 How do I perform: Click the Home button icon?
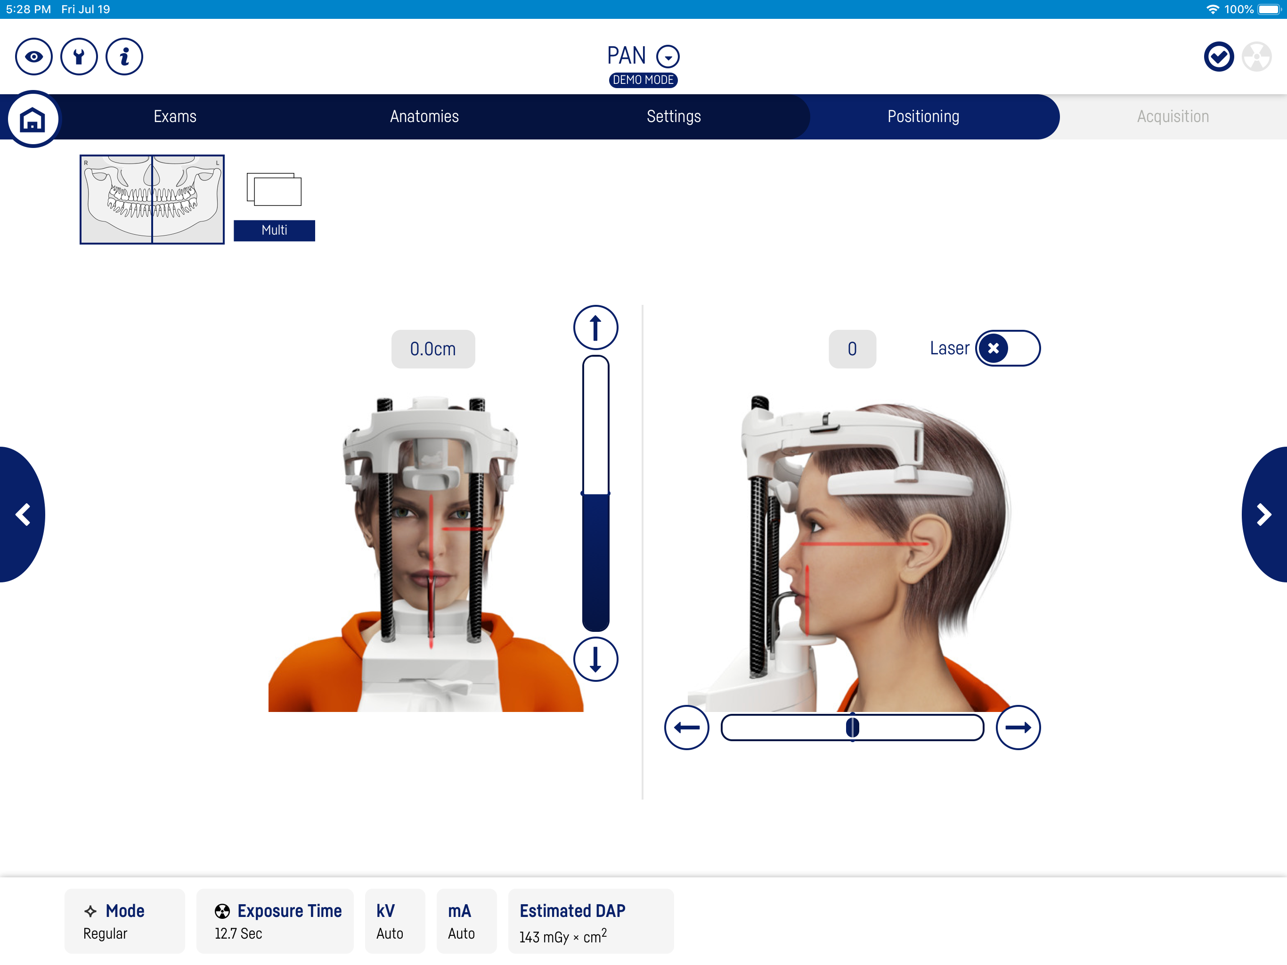[x=33, y=119]
